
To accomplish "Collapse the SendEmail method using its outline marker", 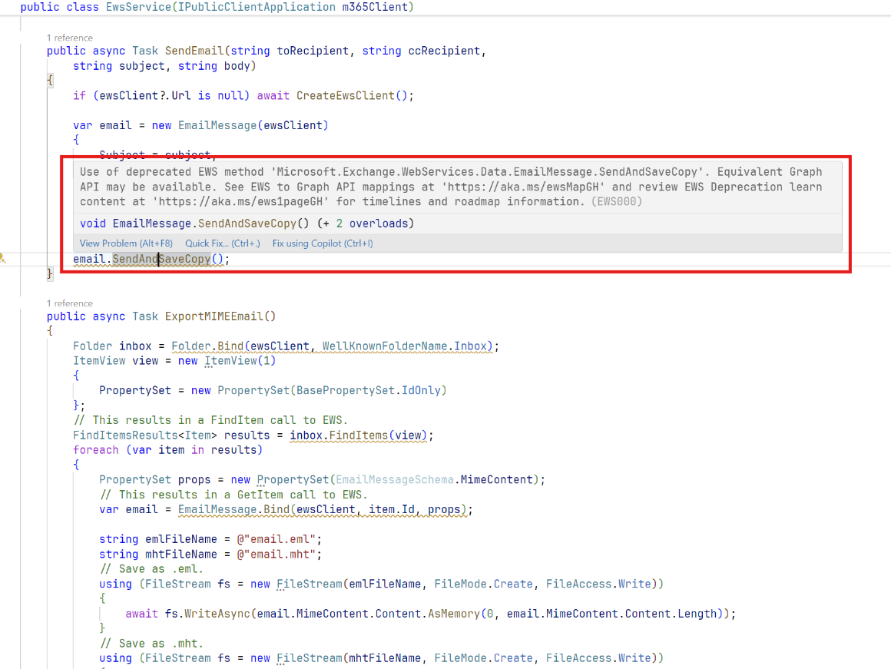I will (51, 80).
